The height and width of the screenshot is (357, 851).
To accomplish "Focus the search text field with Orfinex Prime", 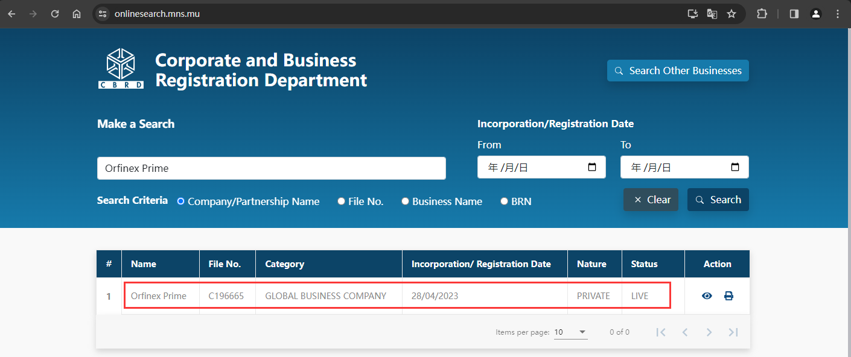I will tap(272, 168).
